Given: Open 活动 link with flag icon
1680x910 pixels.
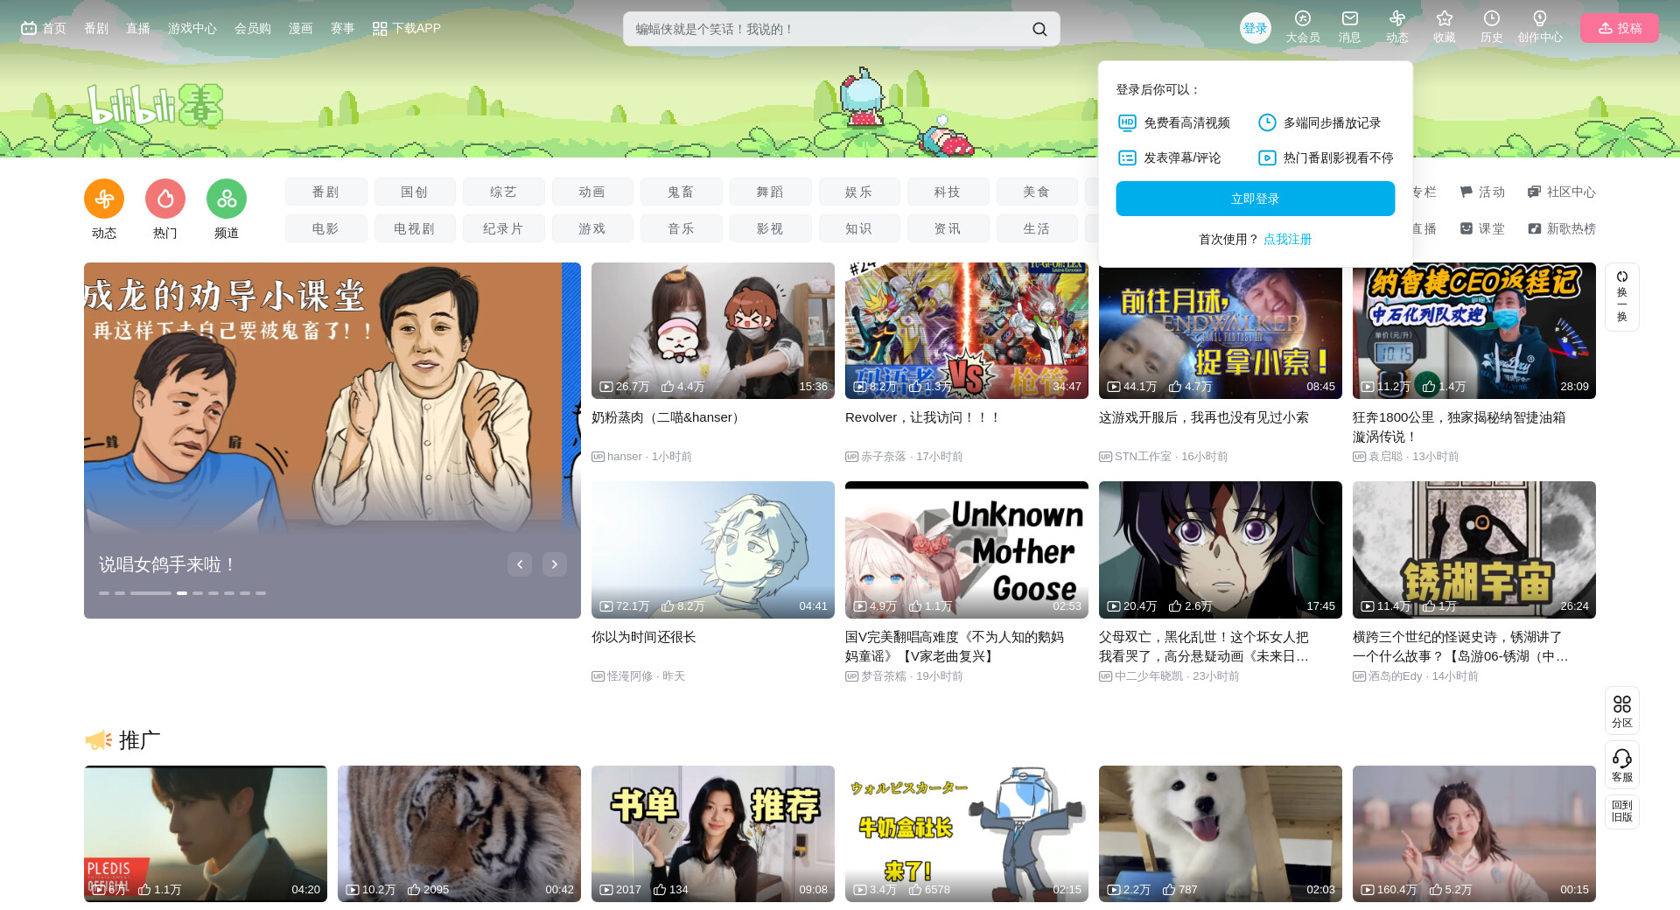Looking at the screenshot, I should point(1482,192).
